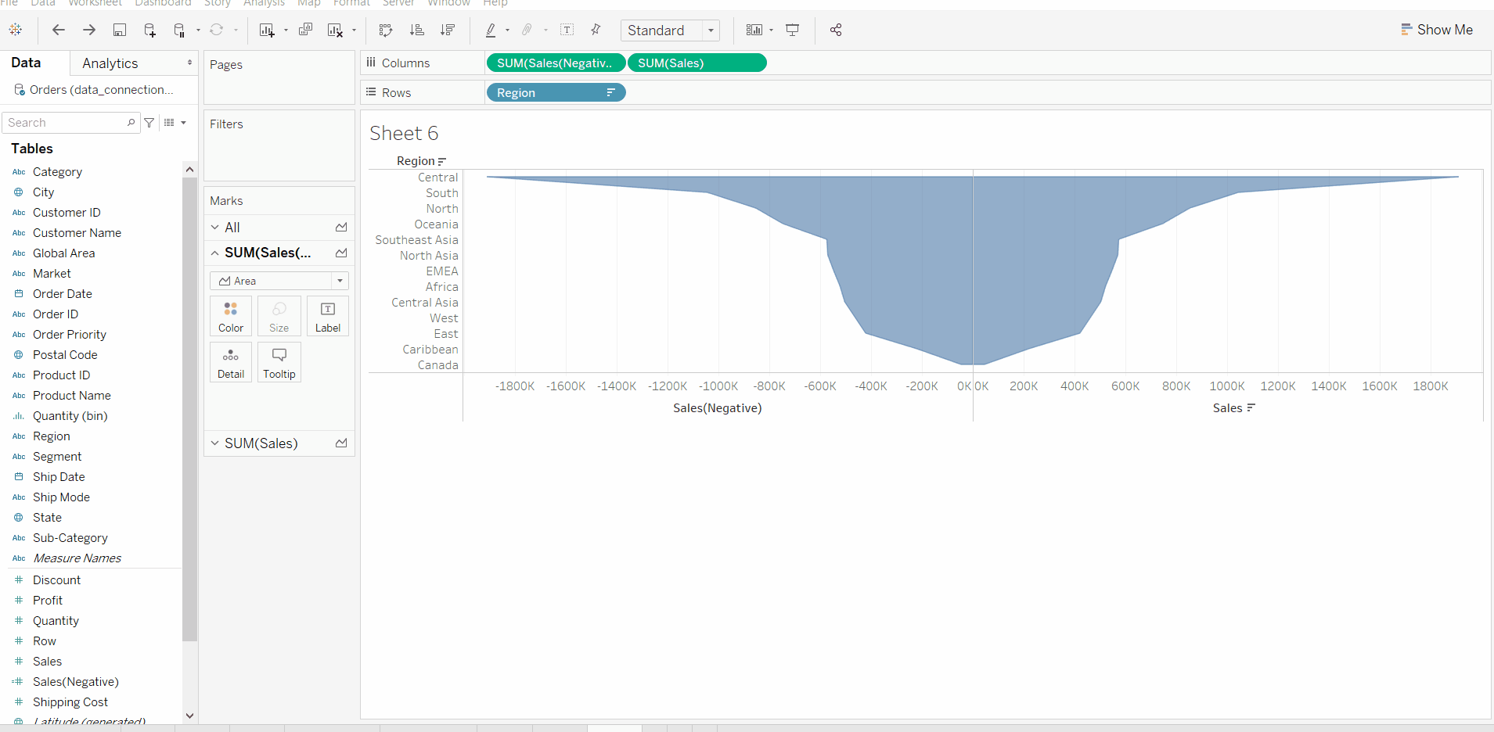Click the calendar icon beside Order Date
The width and height of the screenshot is (1494, 732).
19,294
